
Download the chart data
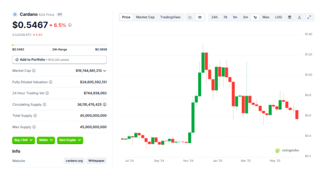click(x=299, y=17)
